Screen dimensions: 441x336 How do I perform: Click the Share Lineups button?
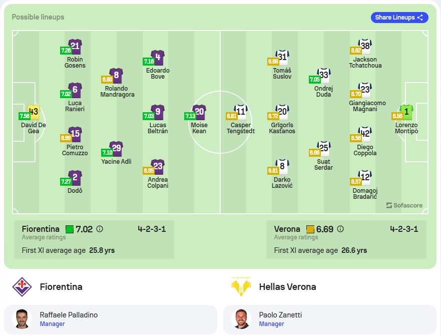click(x=399, y=18)
